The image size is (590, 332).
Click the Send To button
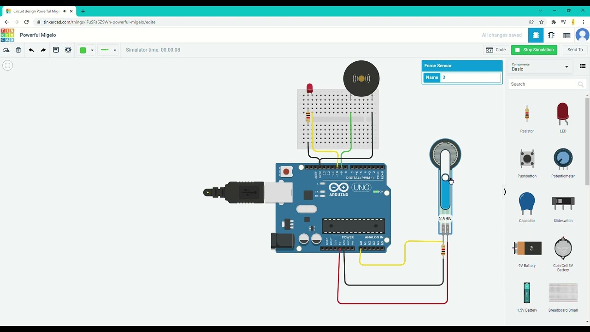click(575, 50)
